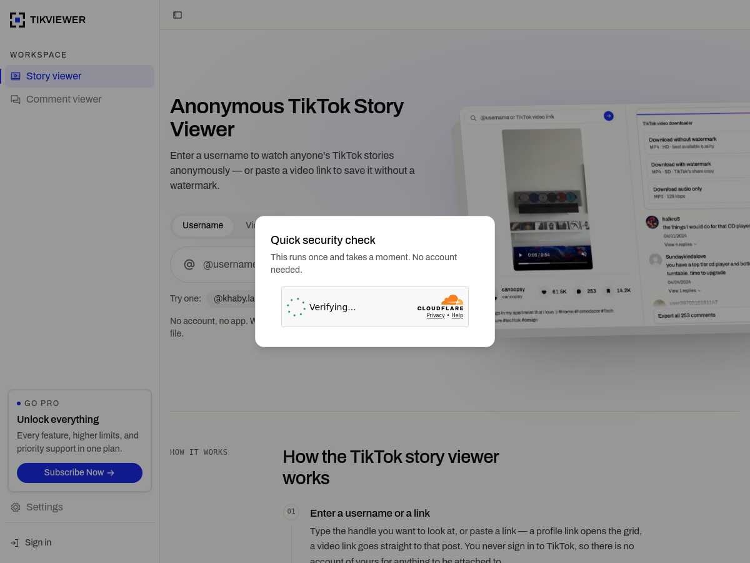
Task: Click the Verifying spinner icon
Action: [x=296, y=307]
